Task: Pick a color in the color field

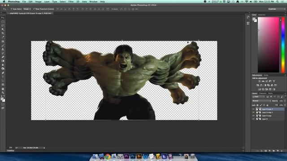Action: (x=269, y=45)
